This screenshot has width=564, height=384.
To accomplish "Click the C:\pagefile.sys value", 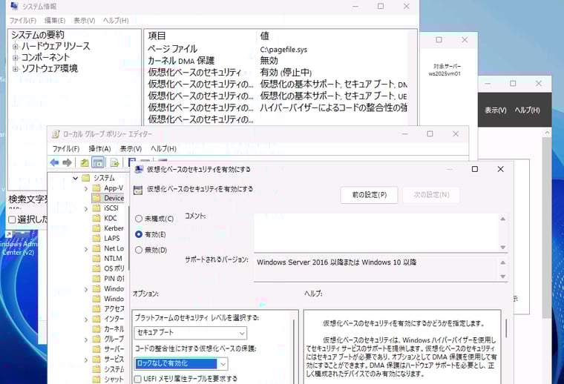I will tap(283, 49).
